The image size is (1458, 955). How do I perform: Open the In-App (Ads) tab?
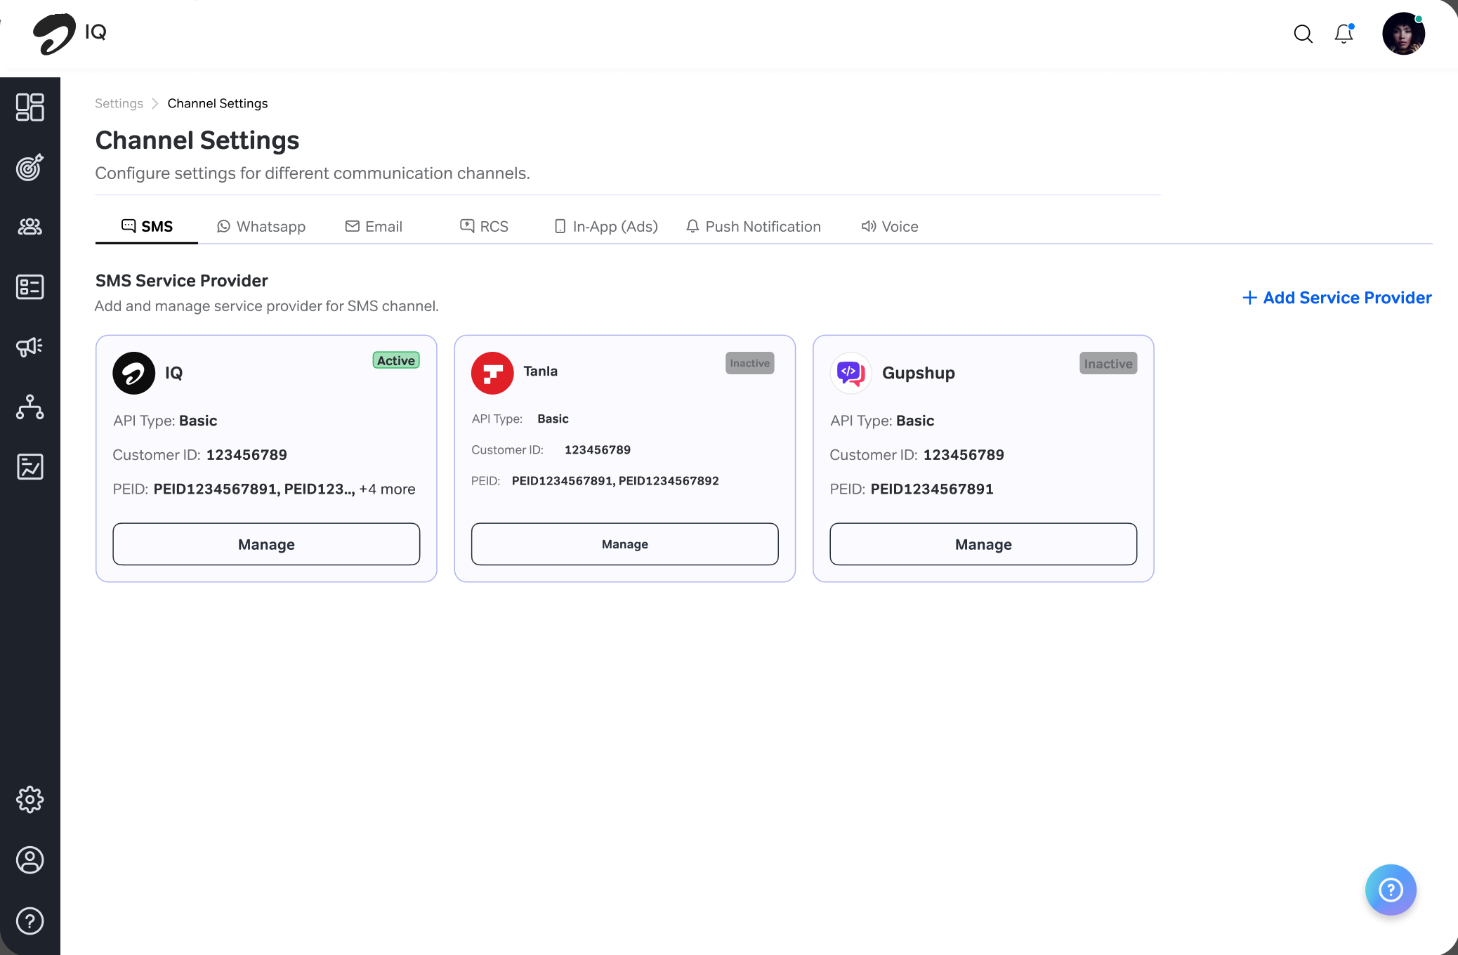(x=606, y=226)
